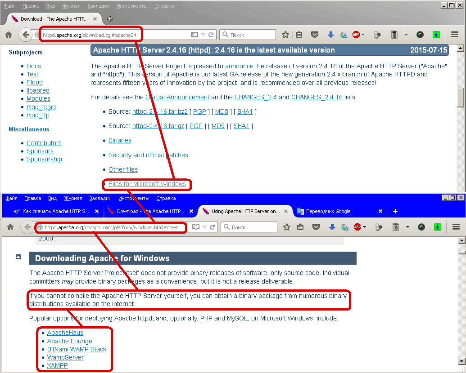Image resolution: width=466 pixels, height=373 pixels.
Task: Click Adblock Plus icon in upper toolbar
Action: click(x=356, y=35)
